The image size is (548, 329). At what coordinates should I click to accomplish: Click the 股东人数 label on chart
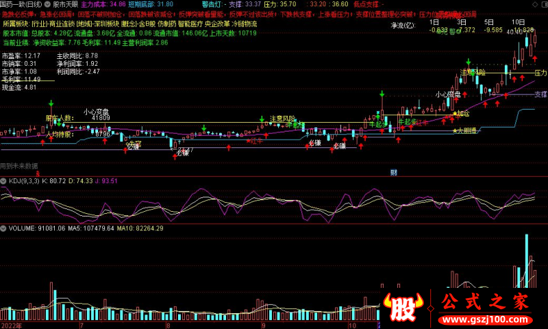click(59, 118)
